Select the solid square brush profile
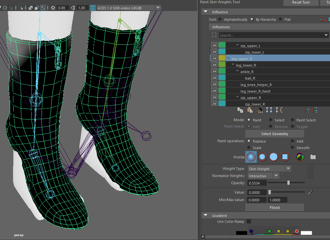Image resolution: width=330 pixels, height=240 pixels. tap(285, 157)
